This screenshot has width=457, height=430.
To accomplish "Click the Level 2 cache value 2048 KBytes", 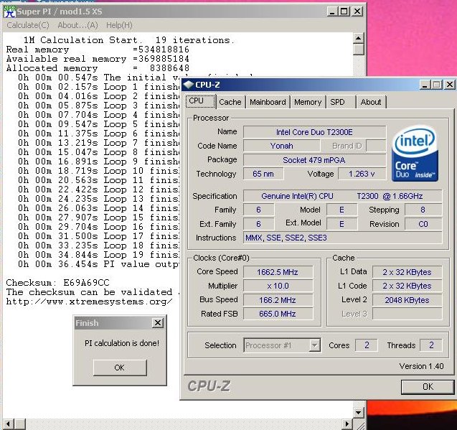I will click(407, 300).
